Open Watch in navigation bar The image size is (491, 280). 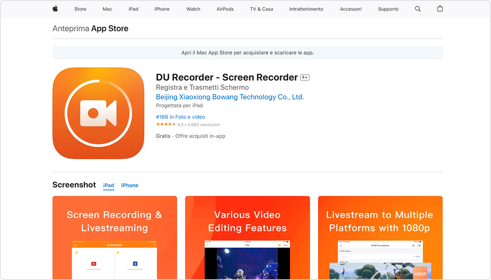[193, 9]
